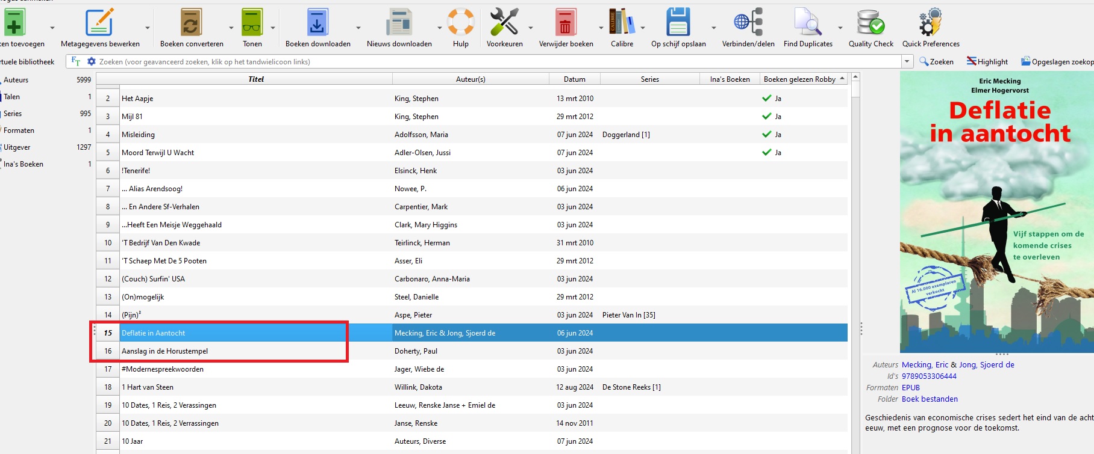The height and width of the screenshot is (454, 1094).
Task: Click the search input field
Action: point(499,61)
